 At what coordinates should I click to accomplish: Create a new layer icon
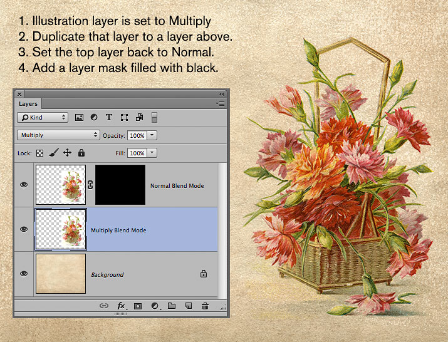point(189,306)
